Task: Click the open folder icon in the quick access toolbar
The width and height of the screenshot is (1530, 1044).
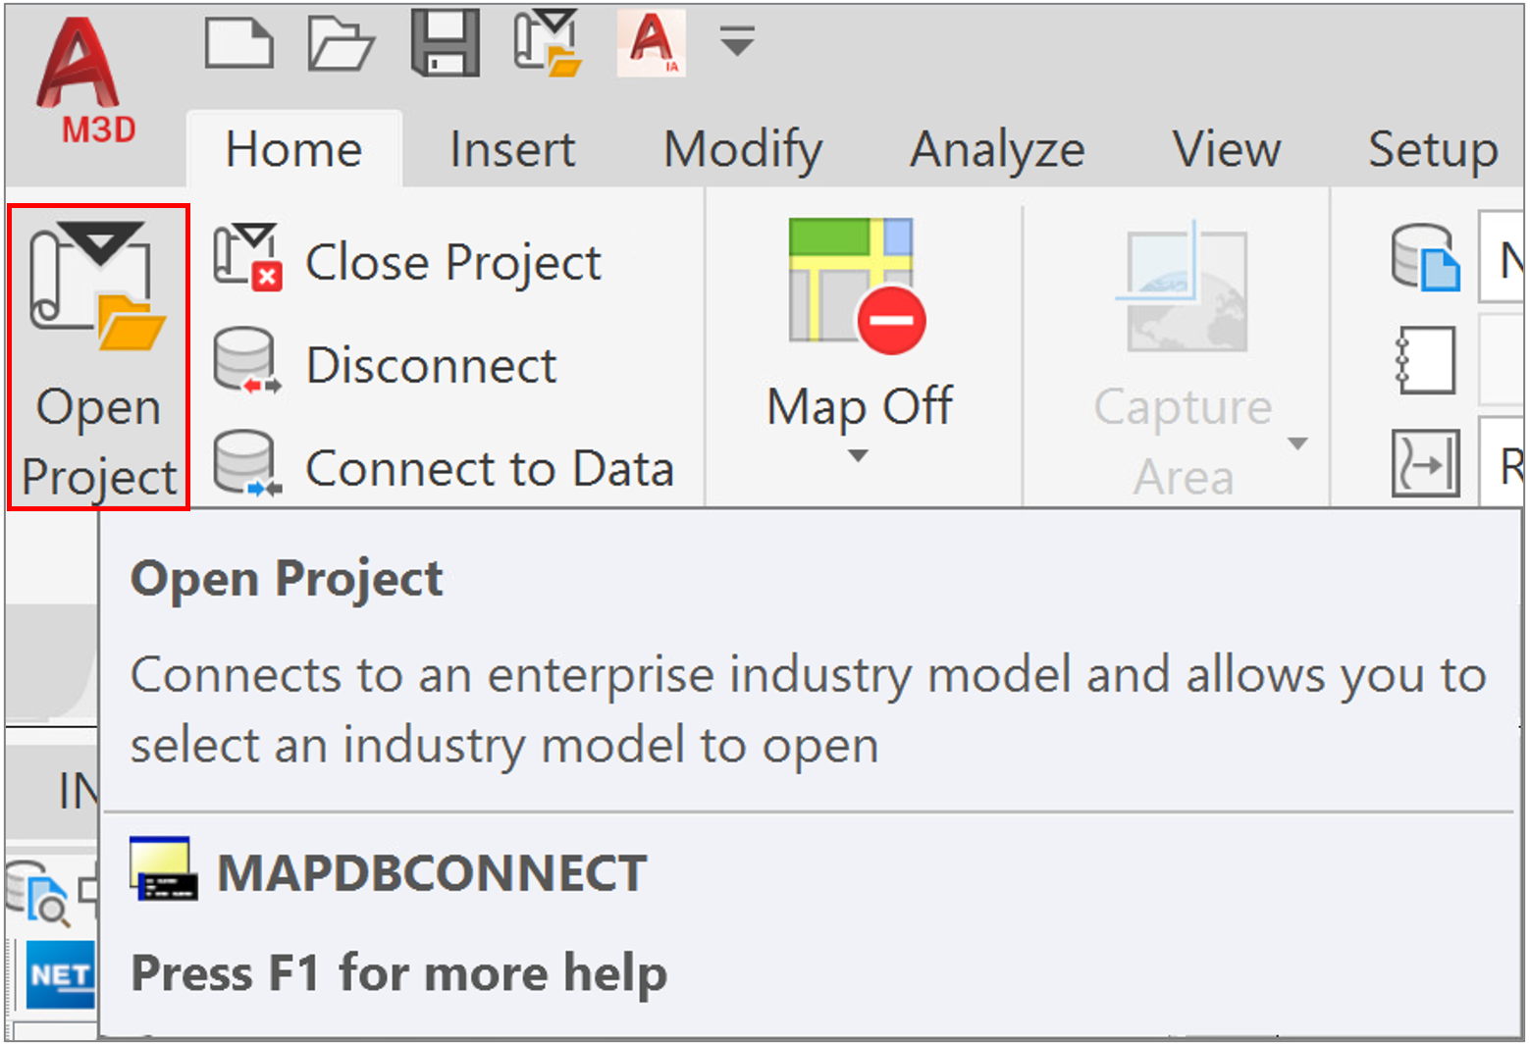Action: (x=341, y=43)
